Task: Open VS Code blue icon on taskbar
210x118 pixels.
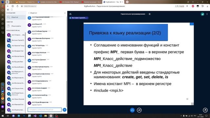Action: (40, 116)
